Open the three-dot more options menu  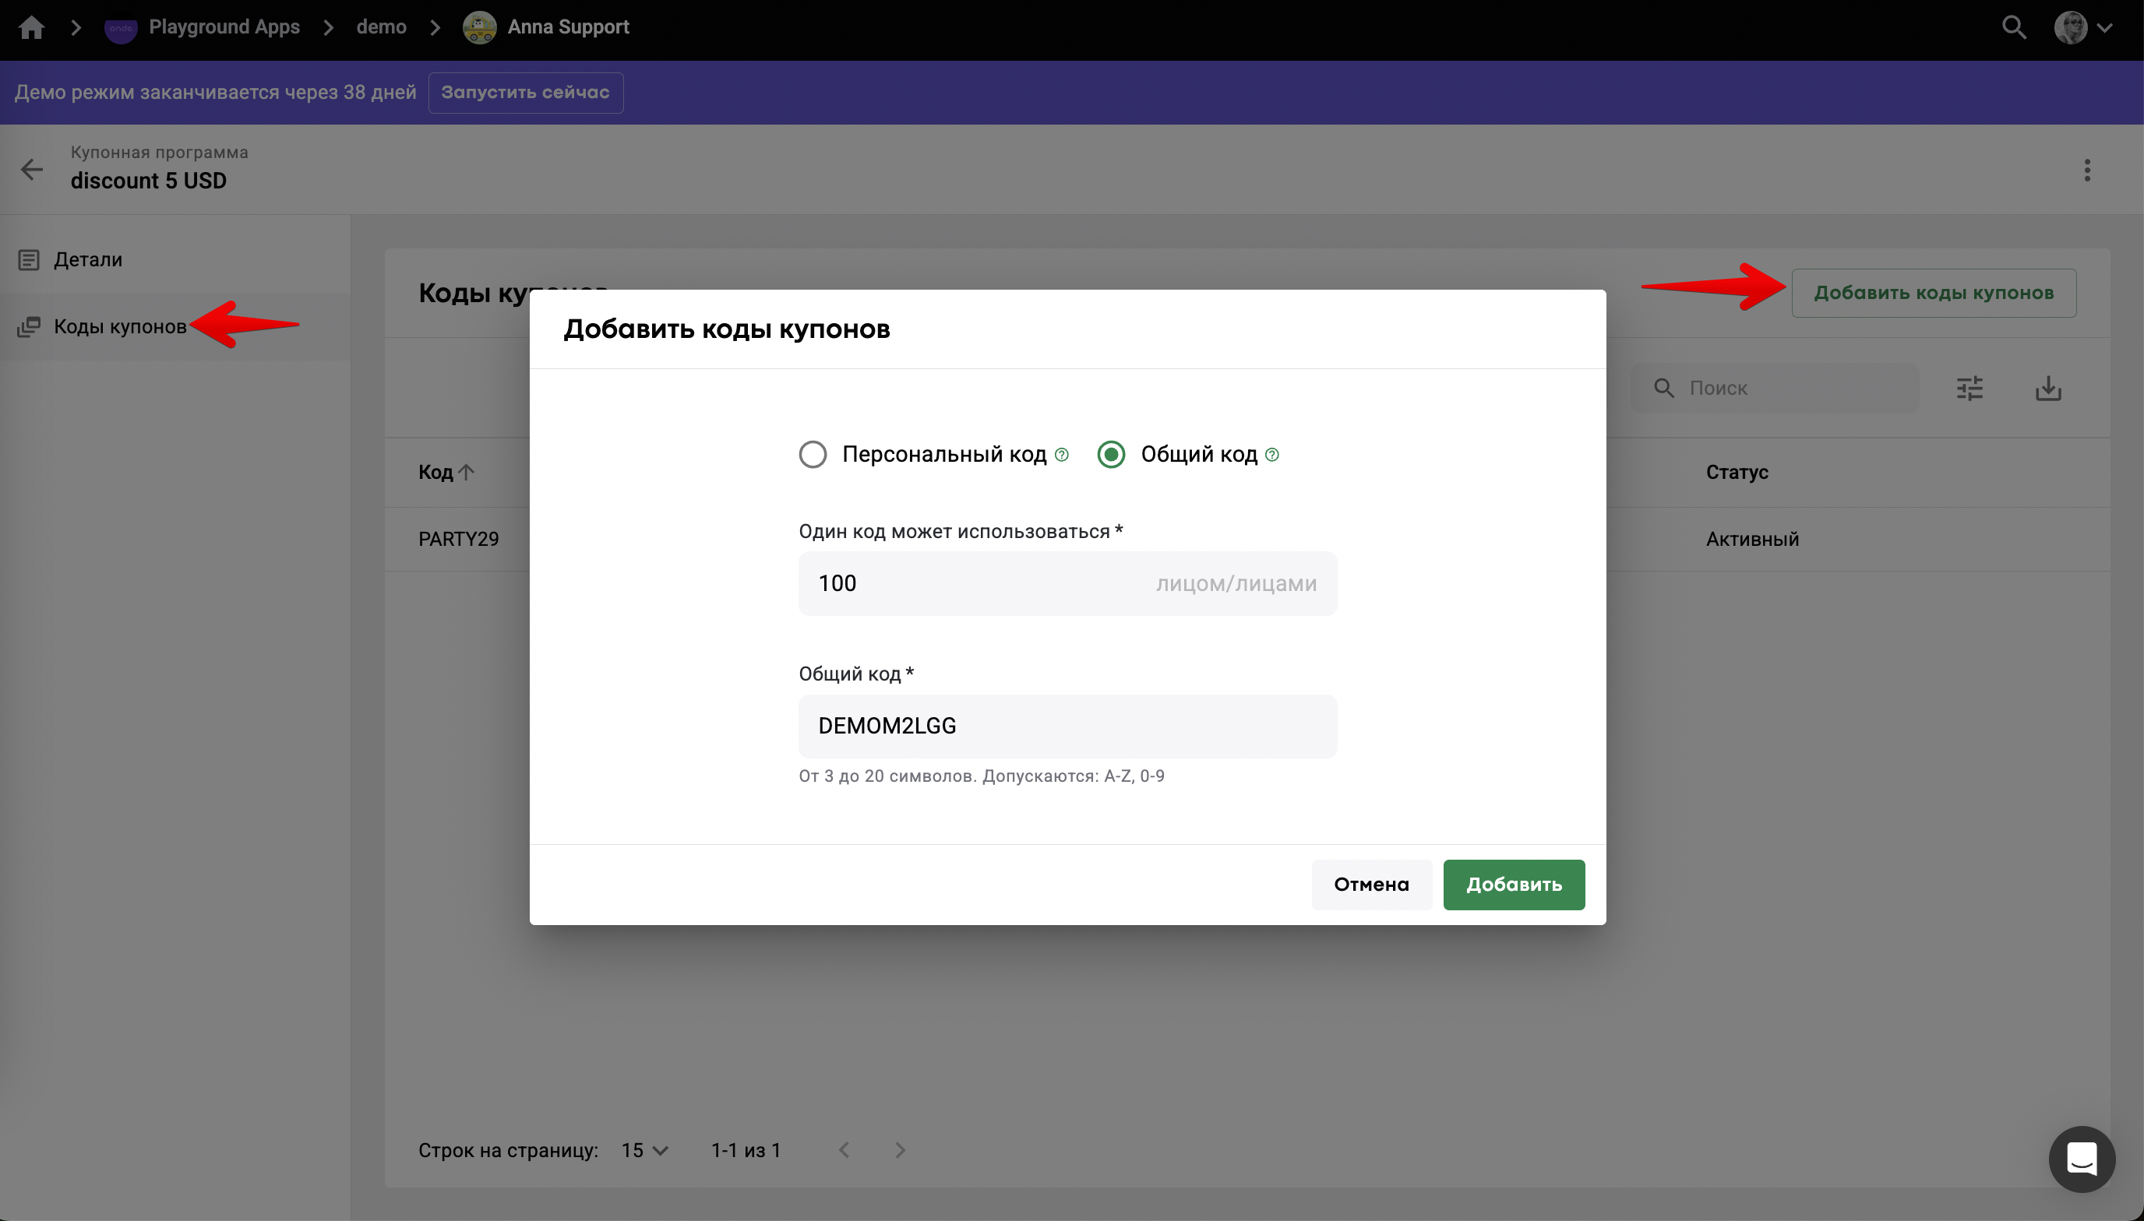point(2087,171)
